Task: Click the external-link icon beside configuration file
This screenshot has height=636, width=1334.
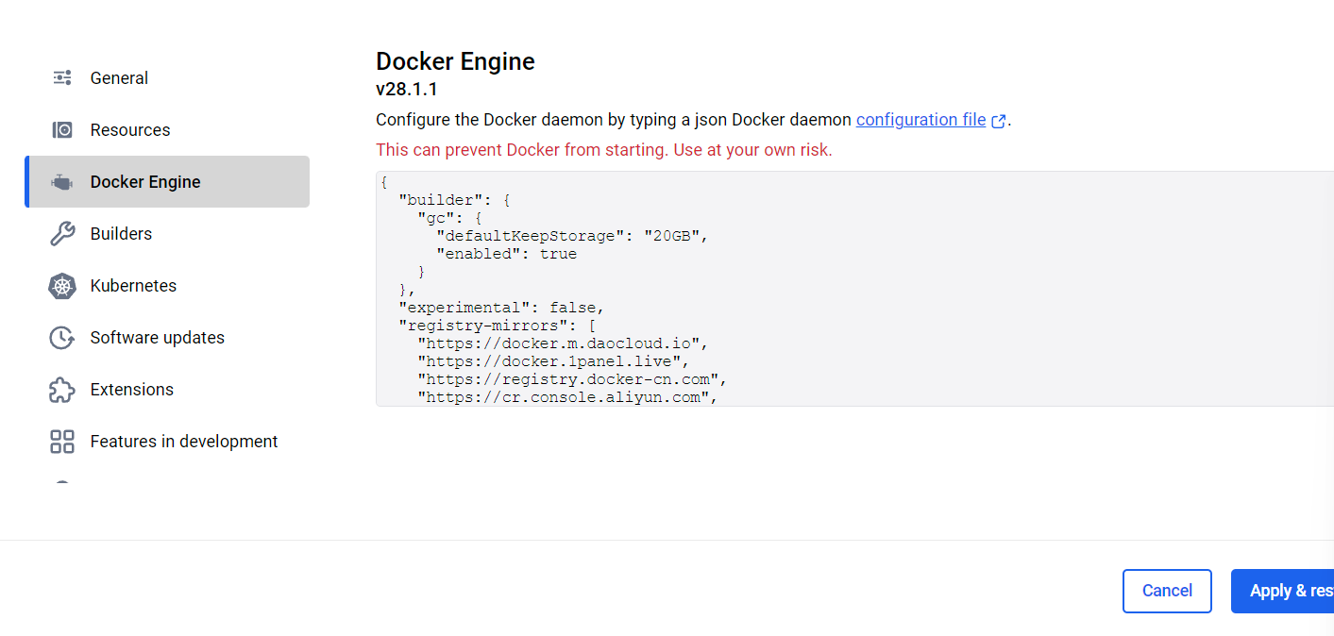Action: coord(999,120)
